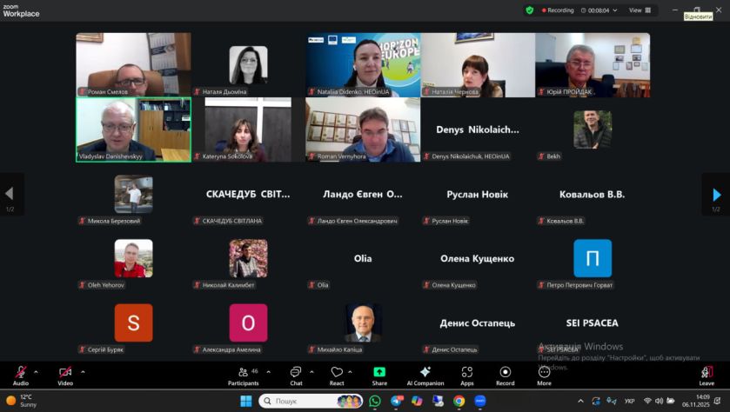
Task: Expand reactions options arrow next to React
Action: [350, 372]
